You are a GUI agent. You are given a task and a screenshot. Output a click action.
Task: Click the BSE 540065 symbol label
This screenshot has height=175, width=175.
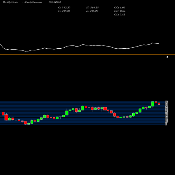click(55, 2)
